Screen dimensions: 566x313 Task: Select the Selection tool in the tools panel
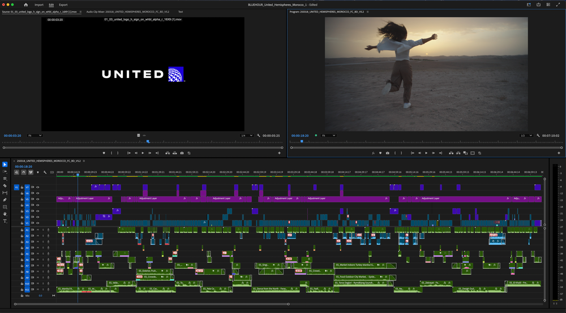click(x=5, y=164)
